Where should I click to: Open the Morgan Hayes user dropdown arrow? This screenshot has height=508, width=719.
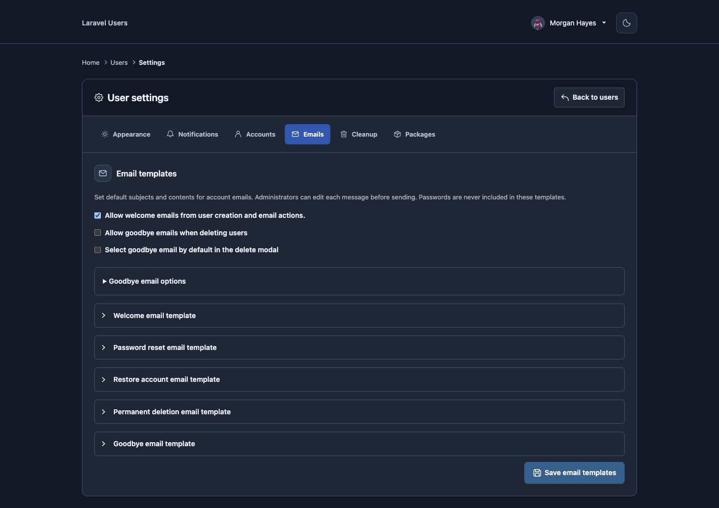(x=604, y=23)
